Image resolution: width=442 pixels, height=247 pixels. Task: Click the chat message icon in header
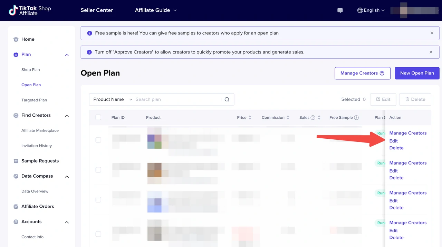click(x=340, y=10)
